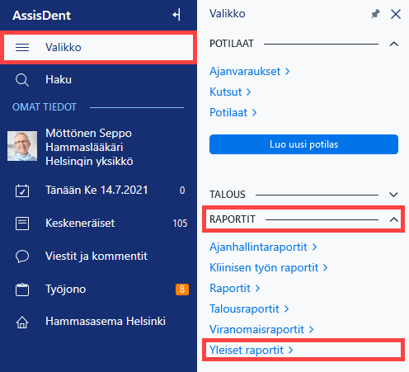The image size is (409, 372).
Task: Collapse the RAPORTIT section chevron
Action: click(394, 219)
